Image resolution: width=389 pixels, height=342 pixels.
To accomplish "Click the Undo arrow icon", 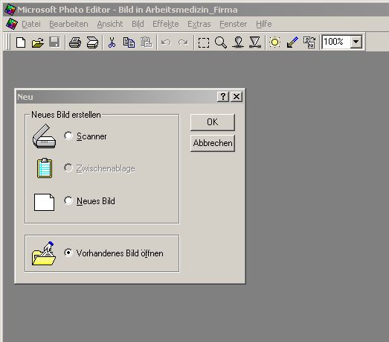I will click(166, 42).
